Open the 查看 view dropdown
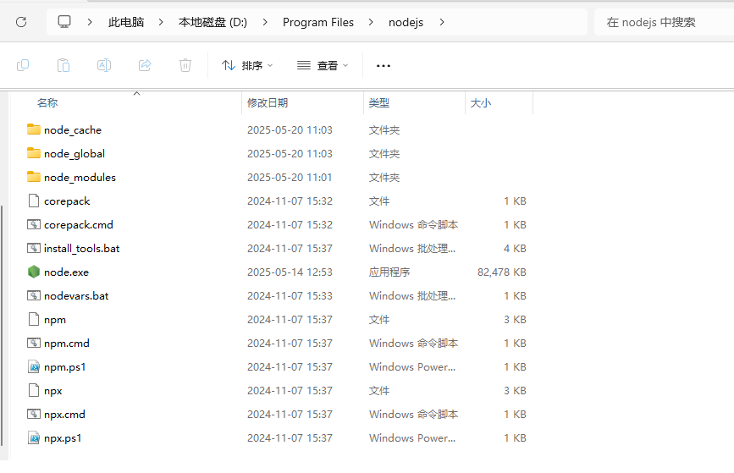 tap(323, 65)
